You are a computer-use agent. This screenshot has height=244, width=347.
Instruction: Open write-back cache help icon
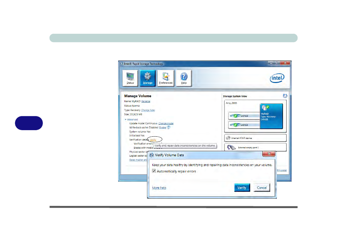(169, 127)
